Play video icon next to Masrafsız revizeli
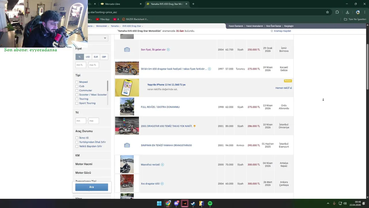Screen dimensions: 369x208 tap(163, 165)
